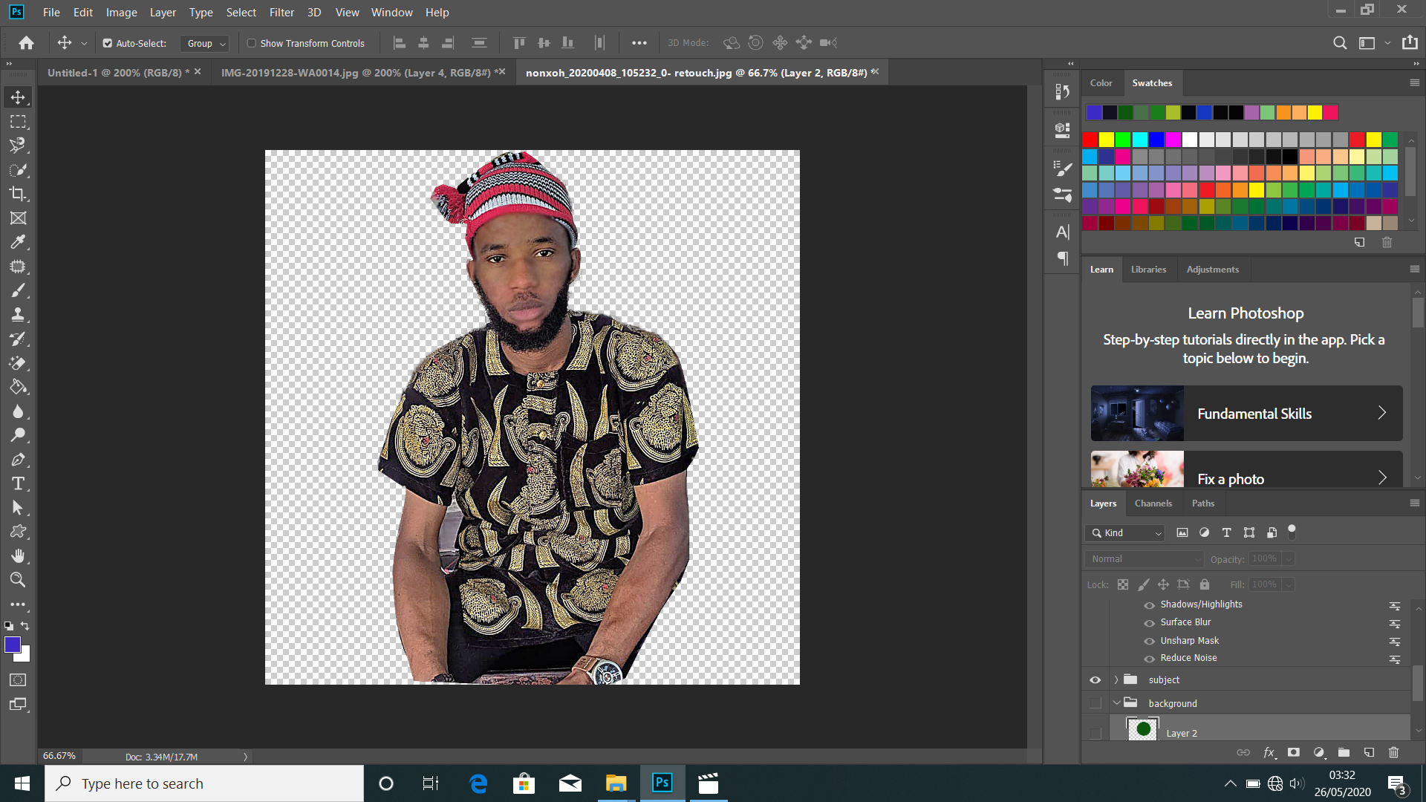Viewport: 1426px width, 802px height.
Task: Select the Lasso tool
Action: (18, 146)
